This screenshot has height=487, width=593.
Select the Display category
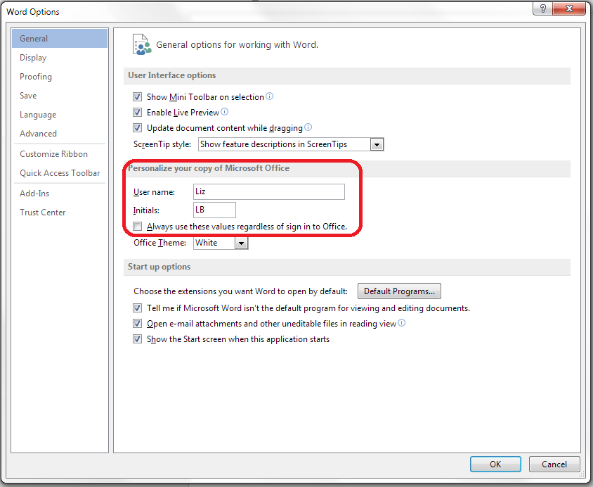(33, 58)
